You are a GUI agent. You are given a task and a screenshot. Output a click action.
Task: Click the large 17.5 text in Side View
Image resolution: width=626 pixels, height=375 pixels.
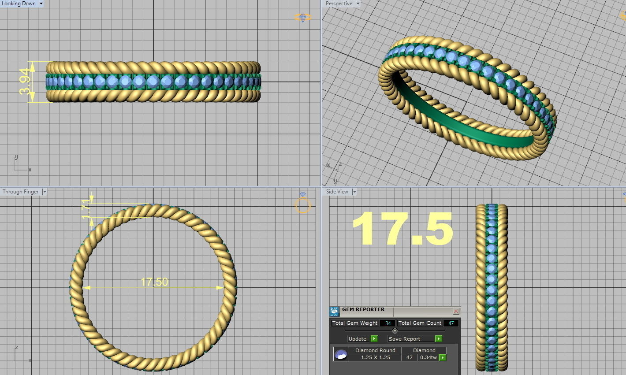[x=402, y=228]
